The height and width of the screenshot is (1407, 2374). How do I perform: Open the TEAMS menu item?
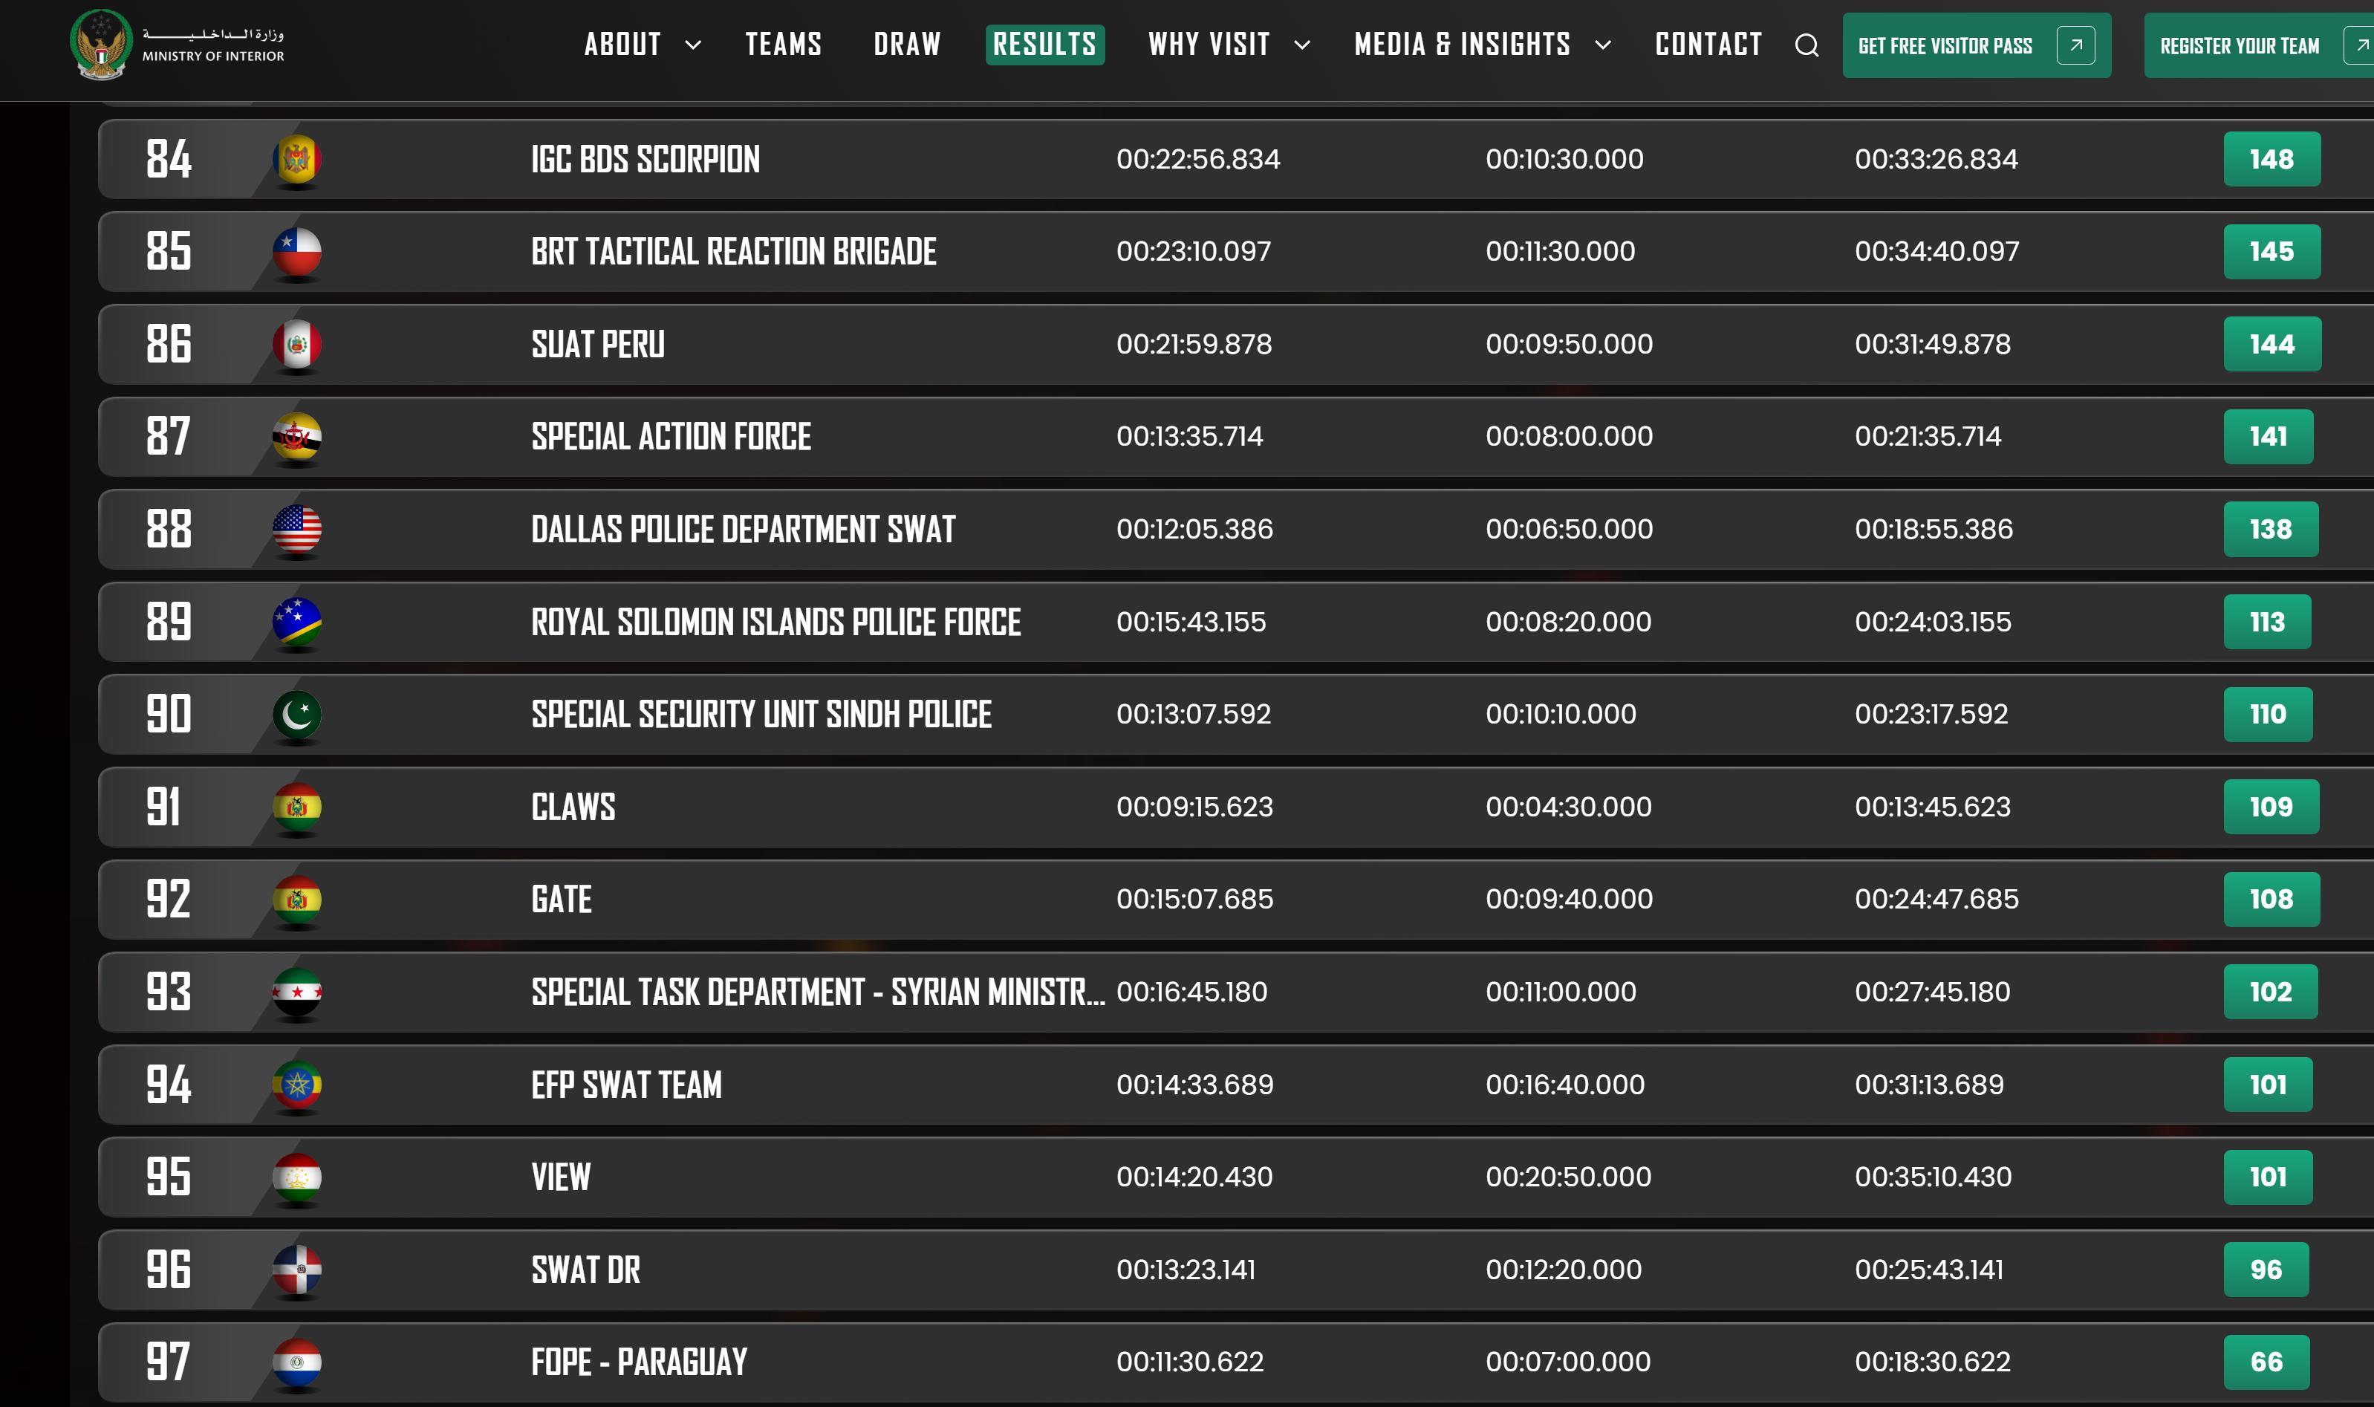pyautogui.click(x=783, y=45)
